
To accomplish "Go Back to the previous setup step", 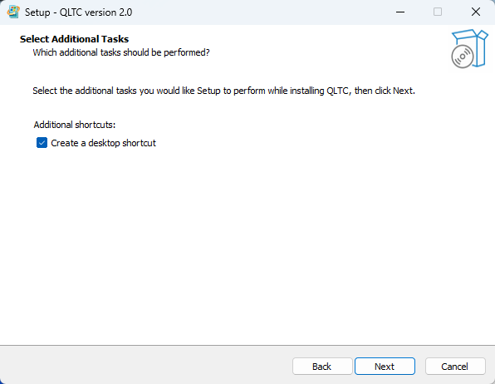I will [x=322, y=367].
